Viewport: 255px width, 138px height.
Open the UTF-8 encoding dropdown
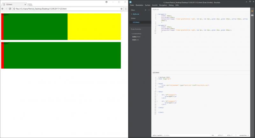point(220,135)
